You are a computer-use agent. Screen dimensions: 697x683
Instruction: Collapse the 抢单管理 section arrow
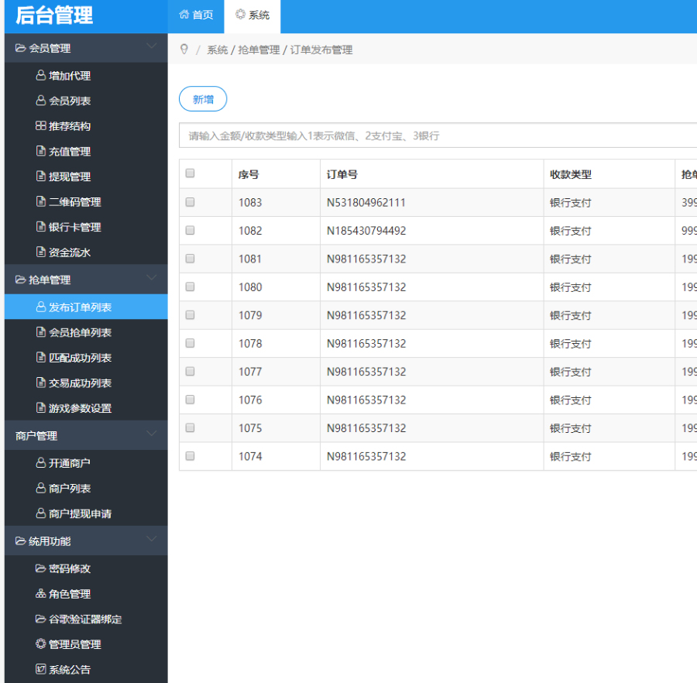tap(152, 279)
